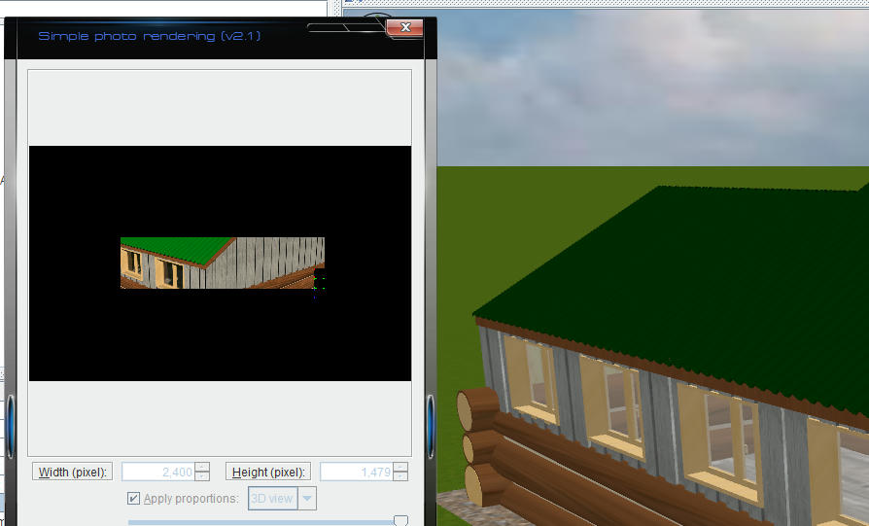The image size is (869, 526).
Task: Click the Height pixel input field
Action: point(357,472)
